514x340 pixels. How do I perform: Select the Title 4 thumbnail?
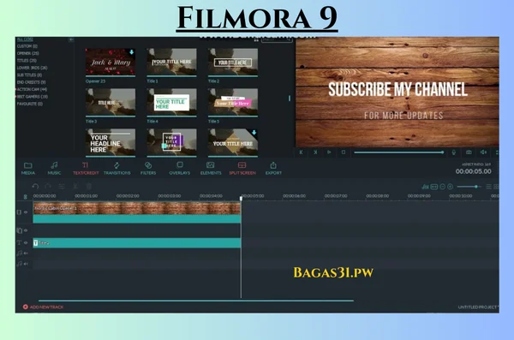[171, 102]
